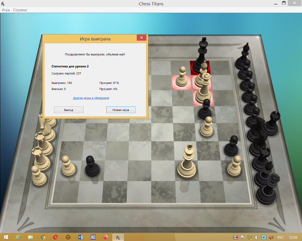302x241 pixels.
Task: Select the Chess Titans taskbar icon
Action: click(x=118, y=237)
